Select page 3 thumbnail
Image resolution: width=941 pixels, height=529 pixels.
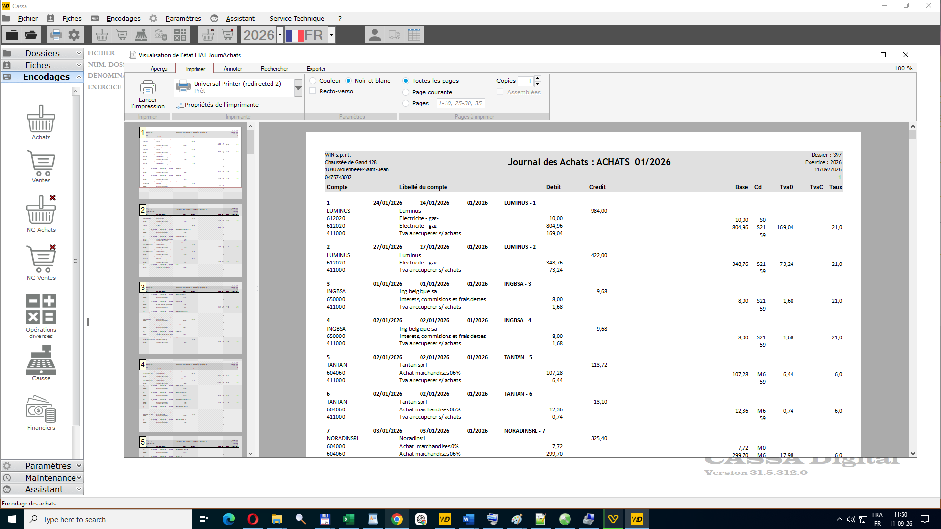(x=190, y=318)
